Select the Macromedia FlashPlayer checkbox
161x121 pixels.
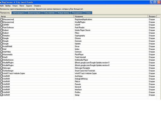2,54
